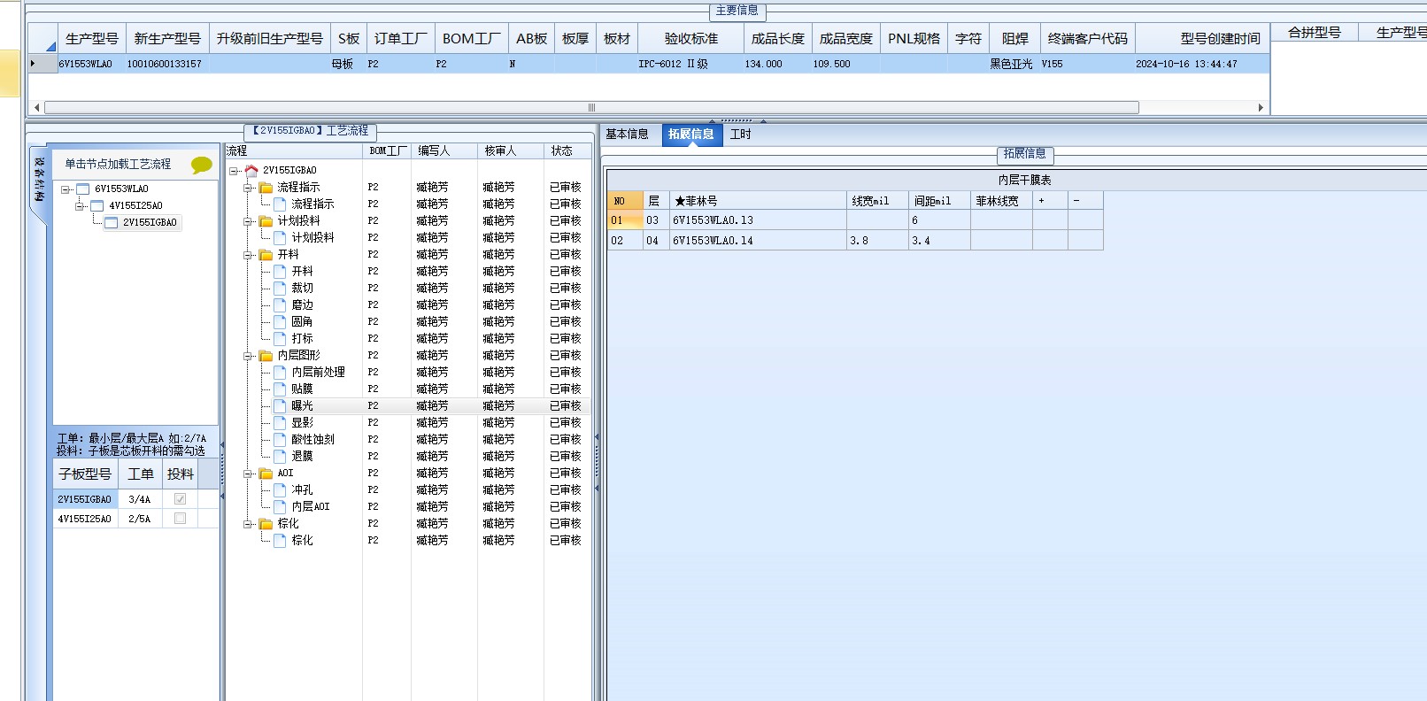Click the 线宽mil cell of row 01
This screenshot has height=701, width=1427.
pos(877,220)
